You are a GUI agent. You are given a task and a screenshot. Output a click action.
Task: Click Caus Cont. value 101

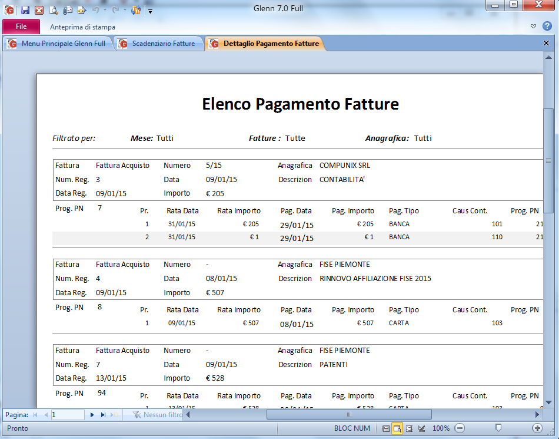497,224
